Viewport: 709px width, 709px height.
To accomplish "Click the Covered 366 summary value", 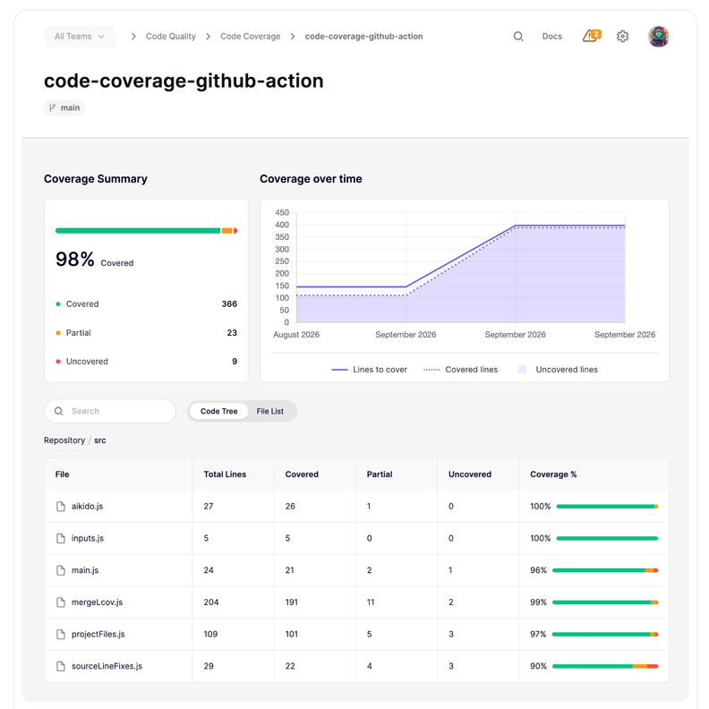I will click(x=229, y=303).
